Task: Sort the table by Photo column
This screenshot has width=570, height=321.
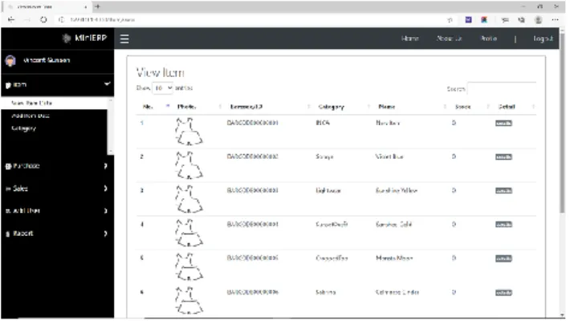Action: (198, 107)
